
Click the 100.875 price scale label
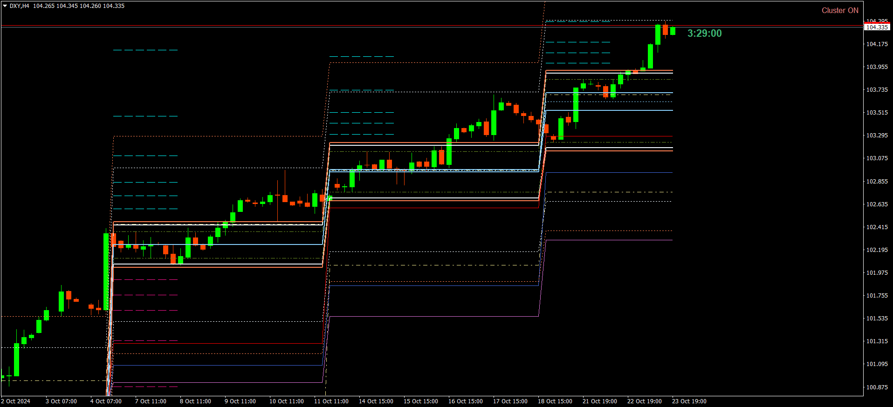pos(877,387)
